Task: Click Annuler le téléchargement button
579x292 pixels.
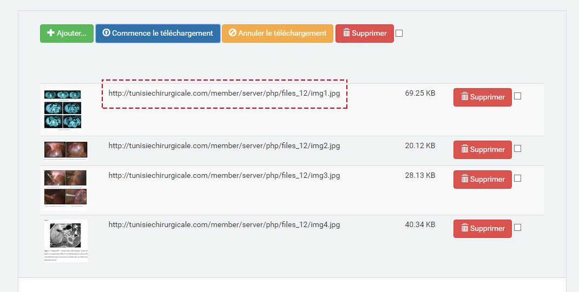Action: tap(278, 33)
